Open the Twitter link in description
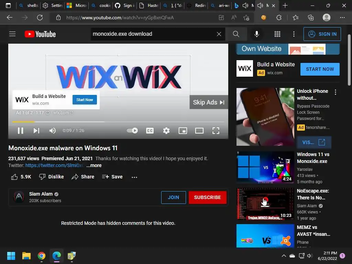 [x=54, y=165]
